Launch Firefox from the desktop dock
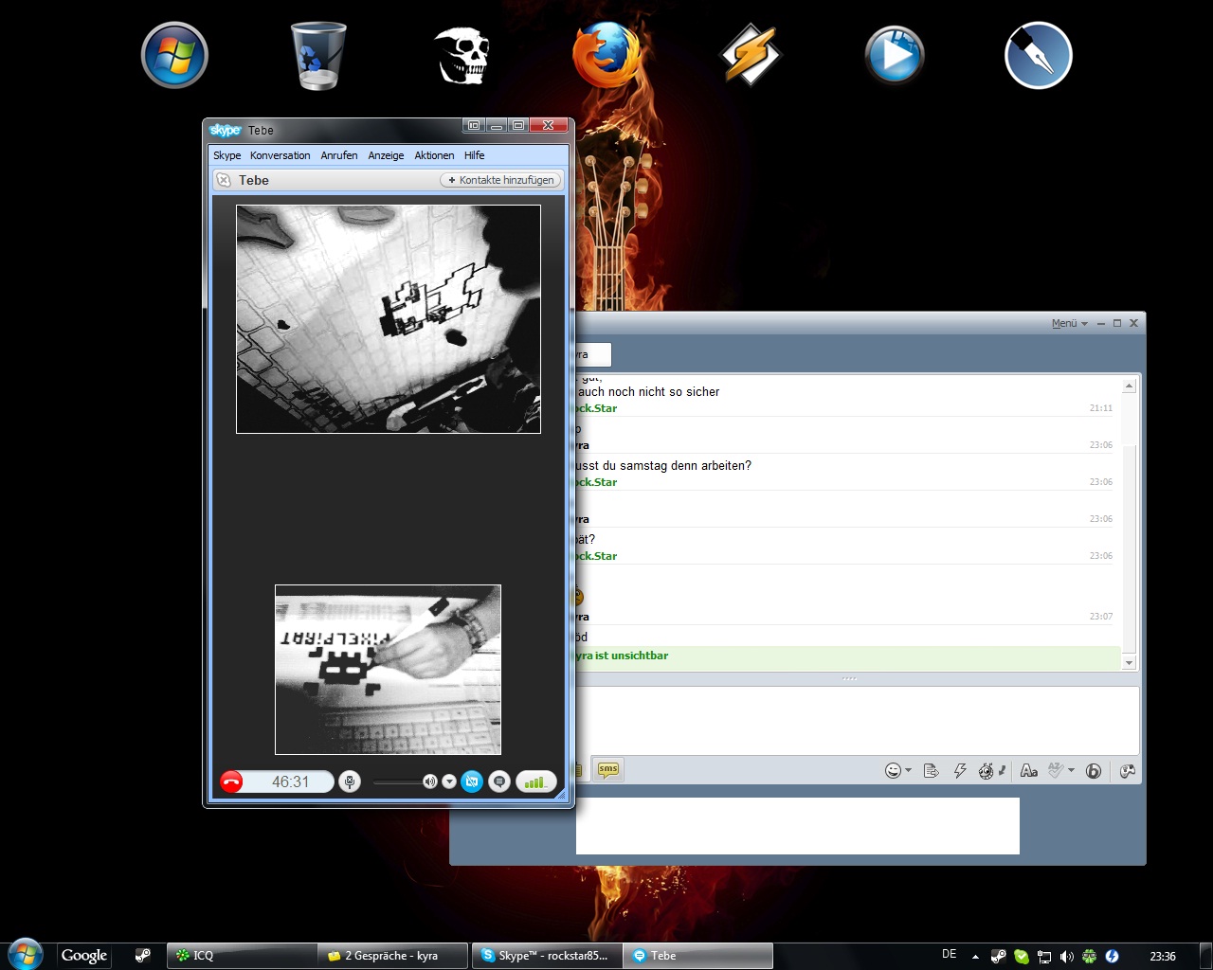The width and height of the screenshot is (1213, 970). pyautogui.click(x=606, y=55)
